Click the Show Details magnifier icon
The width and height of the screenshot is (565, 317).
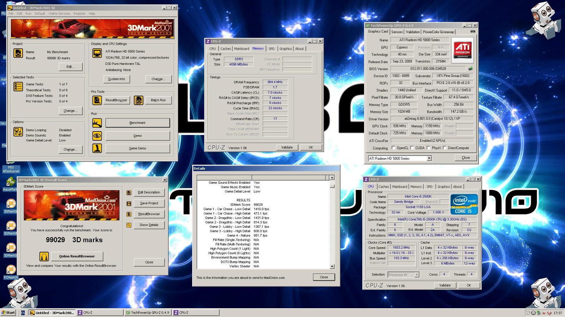pos(129,225)
